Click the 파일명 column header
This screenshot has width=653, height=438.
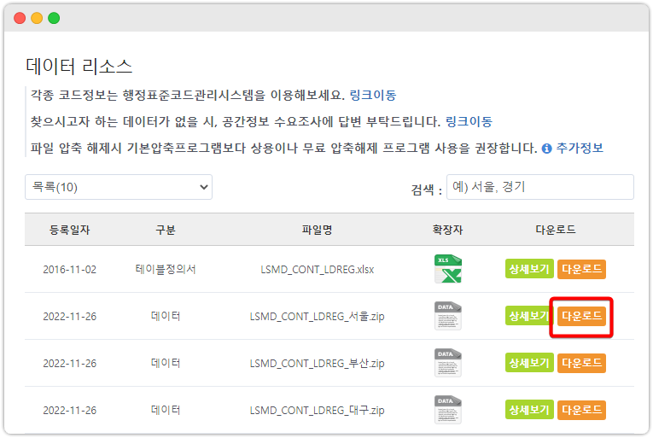tap(317, 230)
